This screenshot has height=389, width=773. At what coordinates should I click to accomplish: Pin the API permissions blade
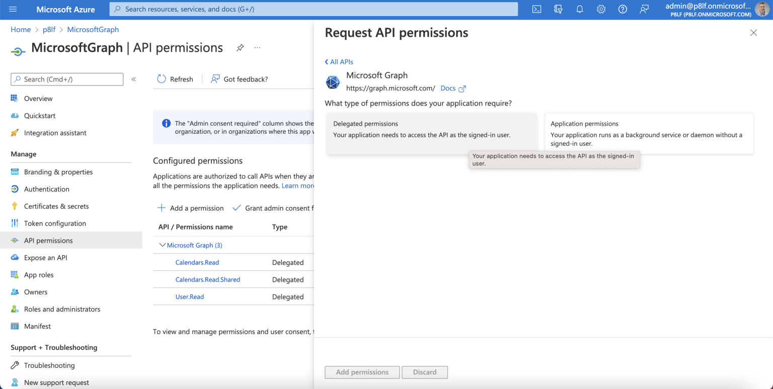point(240,48)
